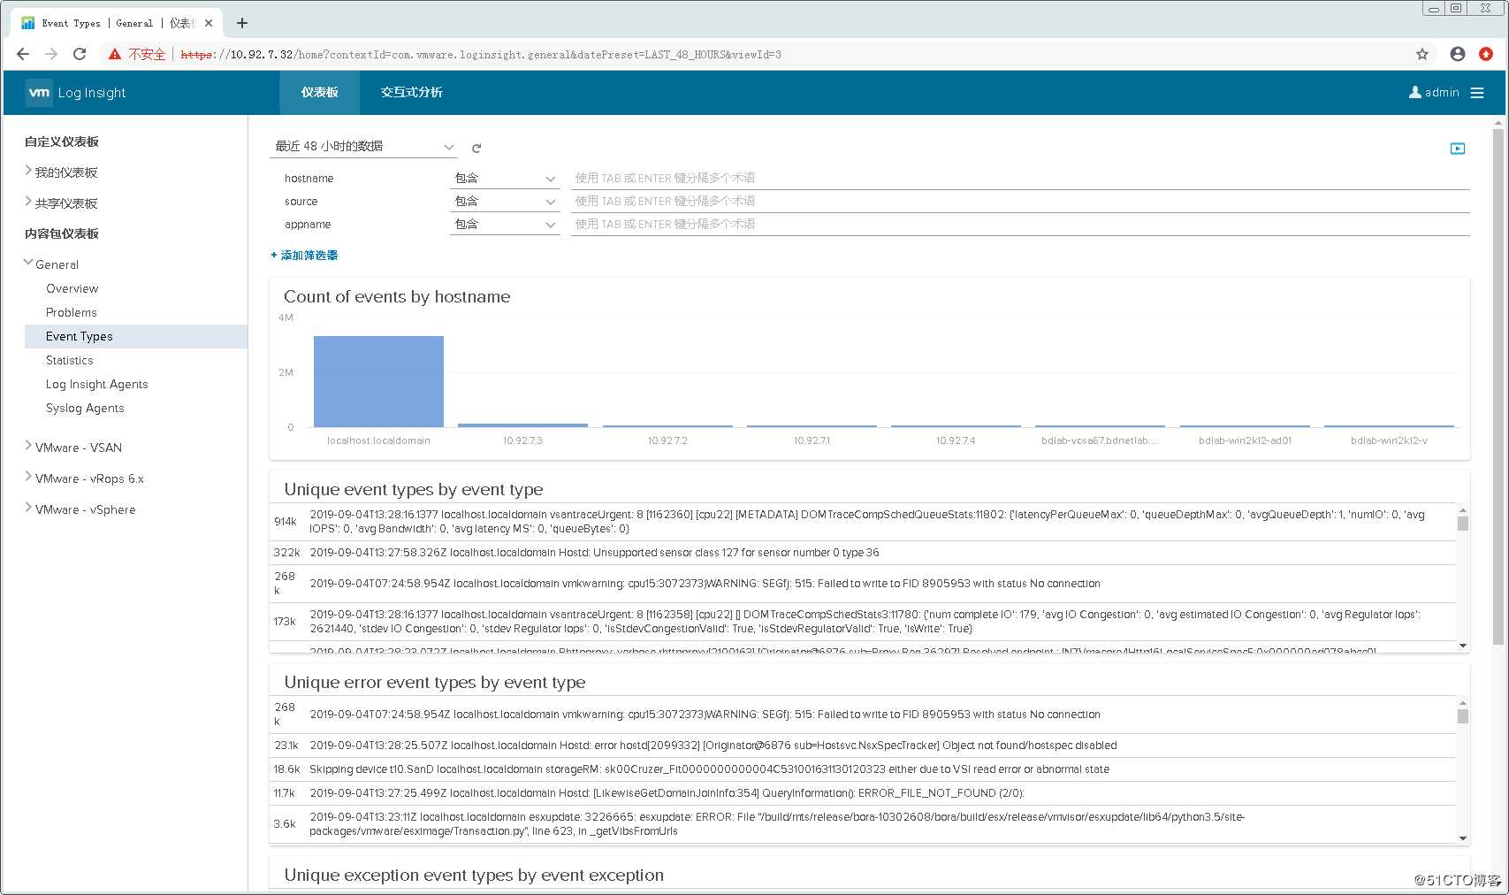
Task: Collapse the General content pack
Action: 28,263
